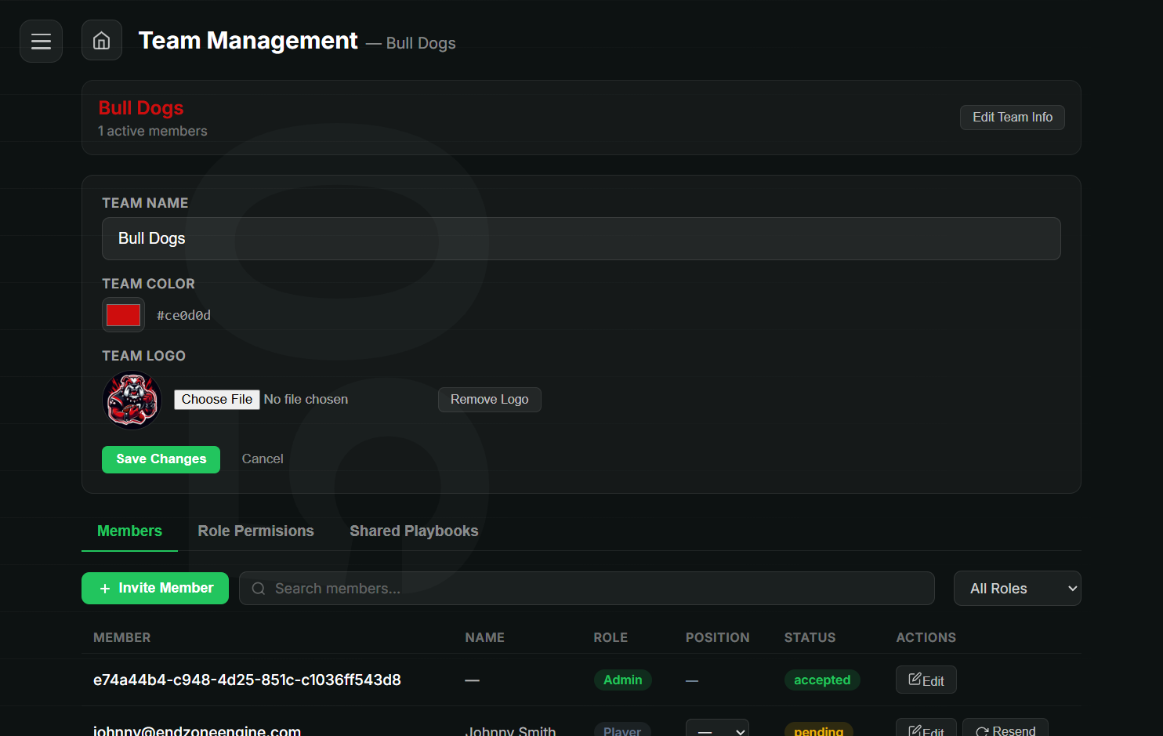The image size is (1163, 736).
Task: Open the All Roles filter dropdown
Action: (x=1017, y=589)
